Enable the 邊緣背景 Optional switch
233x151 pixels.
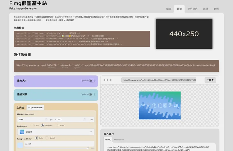pos(92,94)
